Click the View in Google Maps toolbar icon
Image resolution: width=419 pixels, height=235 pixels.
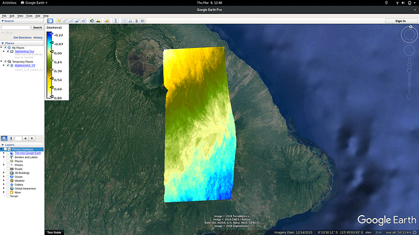(143, 21)
